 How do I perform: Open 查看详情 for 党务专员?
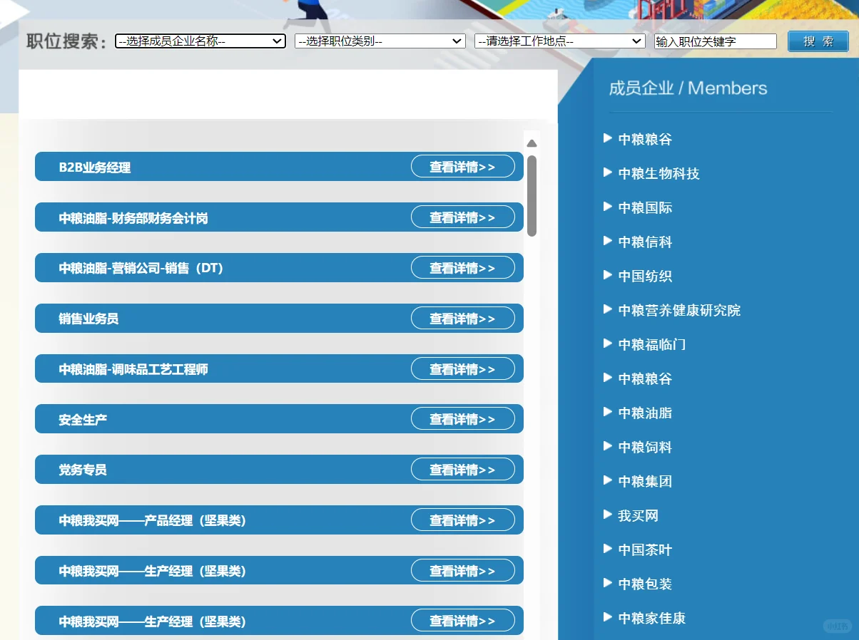click(x=462, y=470)
